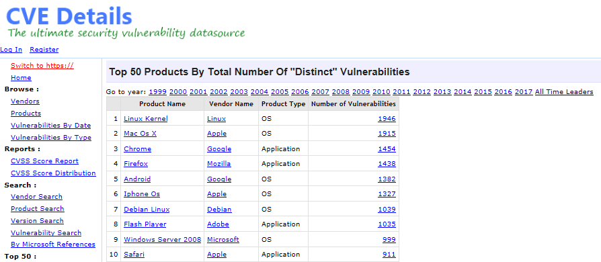Open Linux vendor link

pyautogui.click(x=216, y=119)
